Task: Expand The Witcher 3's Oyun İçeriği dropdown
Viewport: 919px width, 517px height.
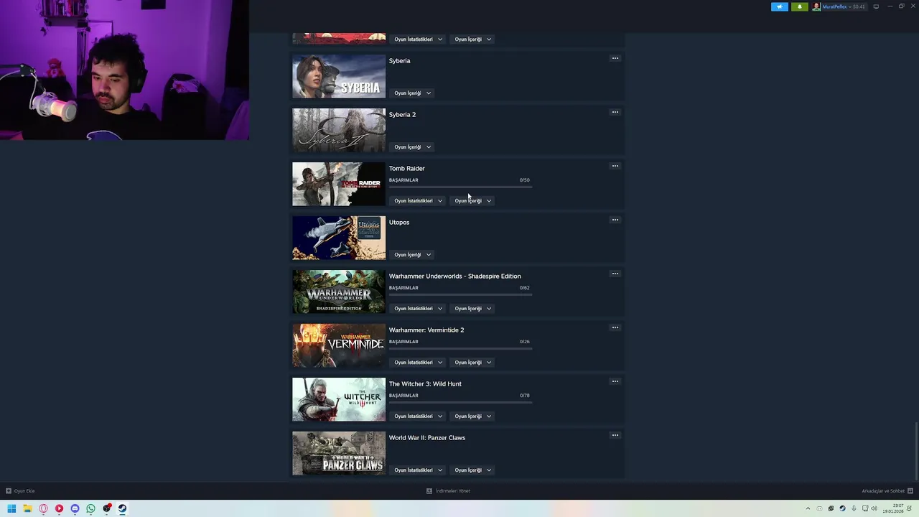Action: pyautogui.click(x=472, y=416)
